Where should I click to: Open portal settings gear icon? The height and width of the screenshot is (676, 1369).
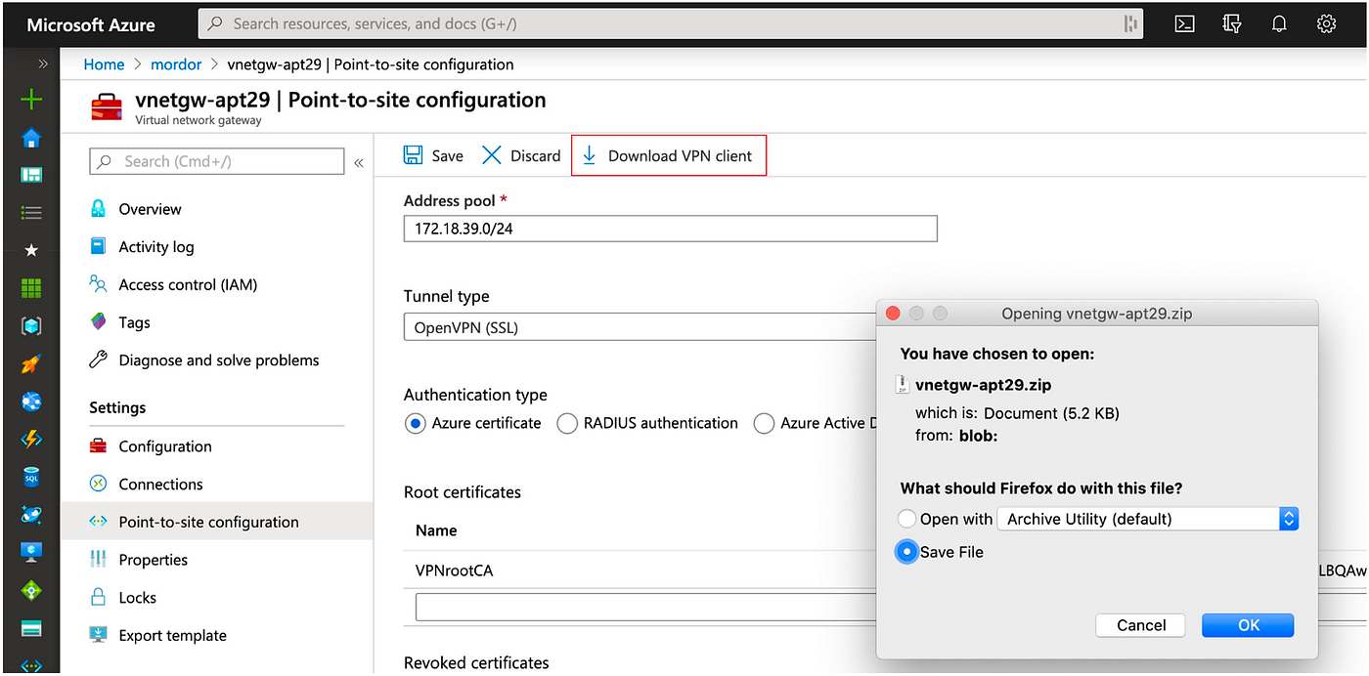(x=1326, y=24)
